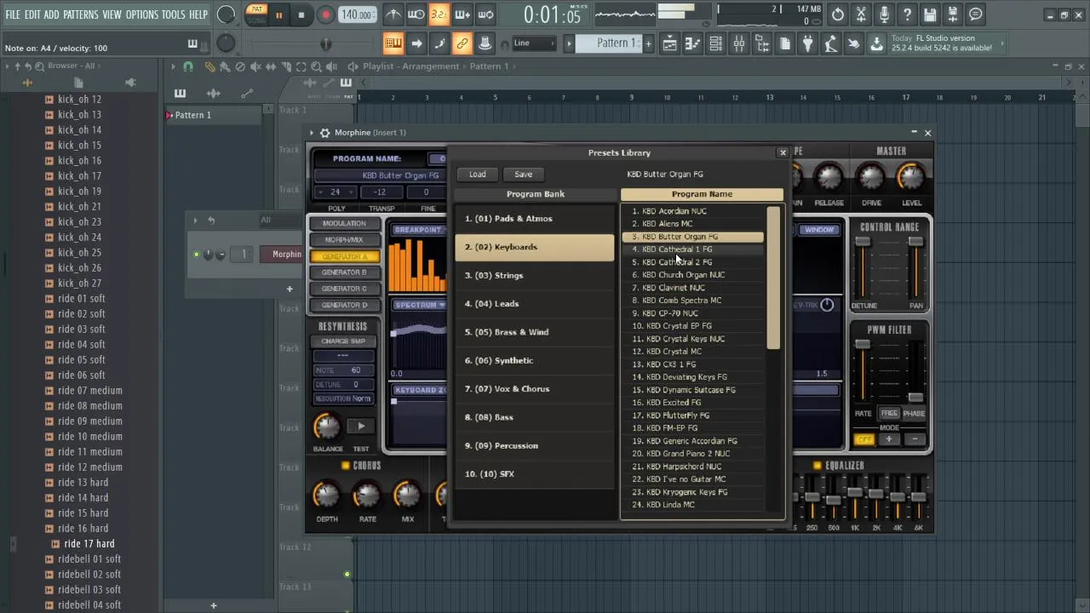The height and width of the screenshot is (613, 1090).
Task: Toggle wait for input to start playing
Action: (x=416, y=14)
